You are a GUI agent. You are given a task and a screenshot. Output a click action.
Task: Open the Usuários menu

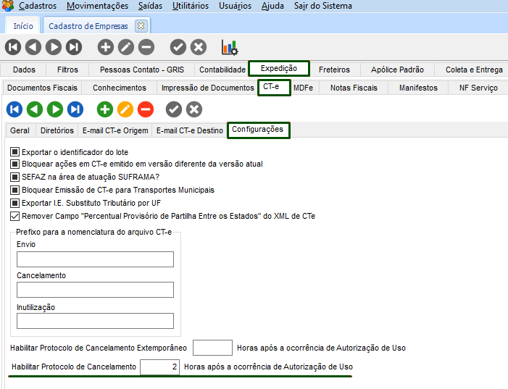235,6
